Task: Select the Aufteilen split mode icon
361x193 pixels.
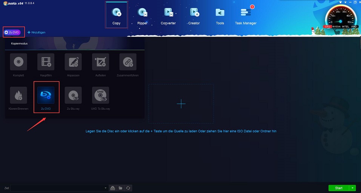Action: pyautogui.click(x=100, y=62)
